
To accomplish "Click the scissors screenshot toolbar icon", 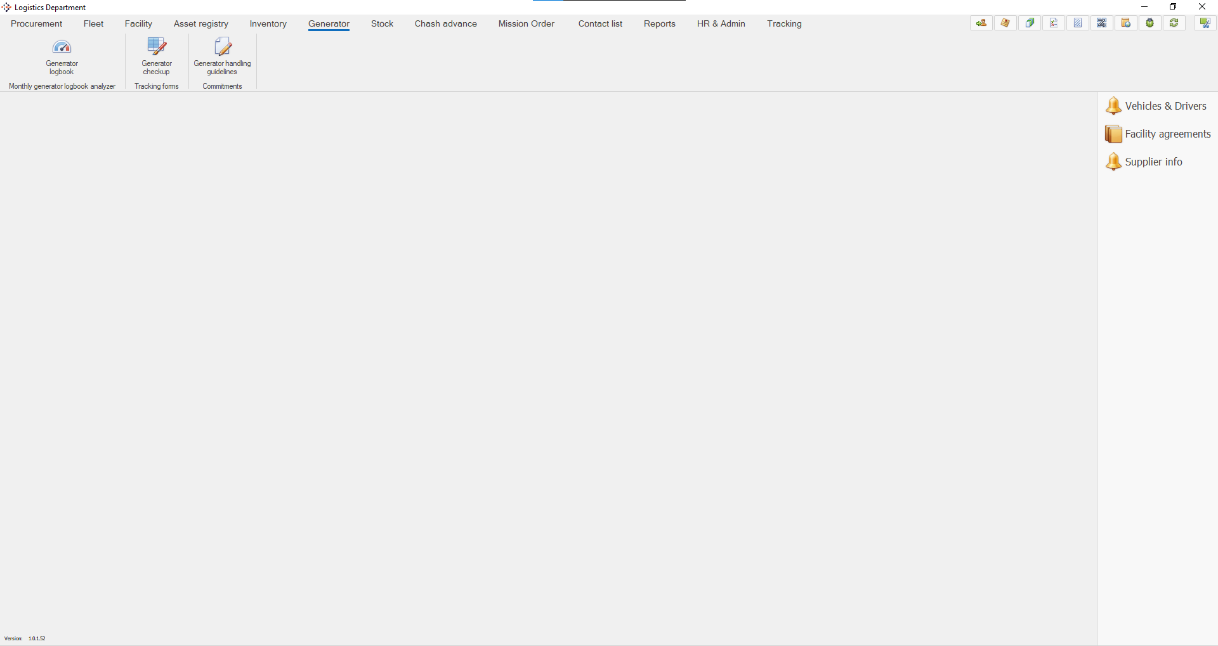I will (x=1205, y=23).
